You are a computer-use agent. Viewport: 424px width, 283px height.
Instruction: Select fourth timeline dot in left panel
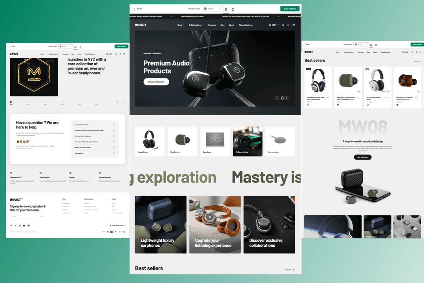[62, 102]
